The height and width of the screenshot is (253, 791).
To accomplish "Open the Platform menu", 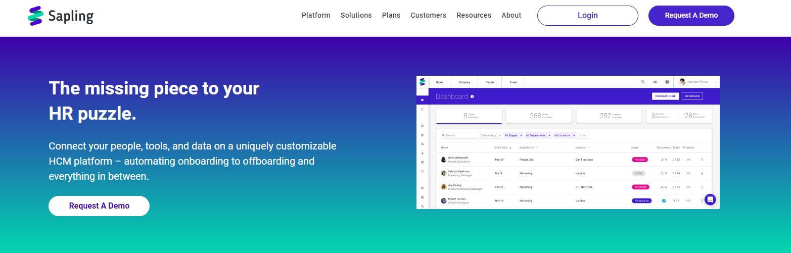I will pos(316,15).
